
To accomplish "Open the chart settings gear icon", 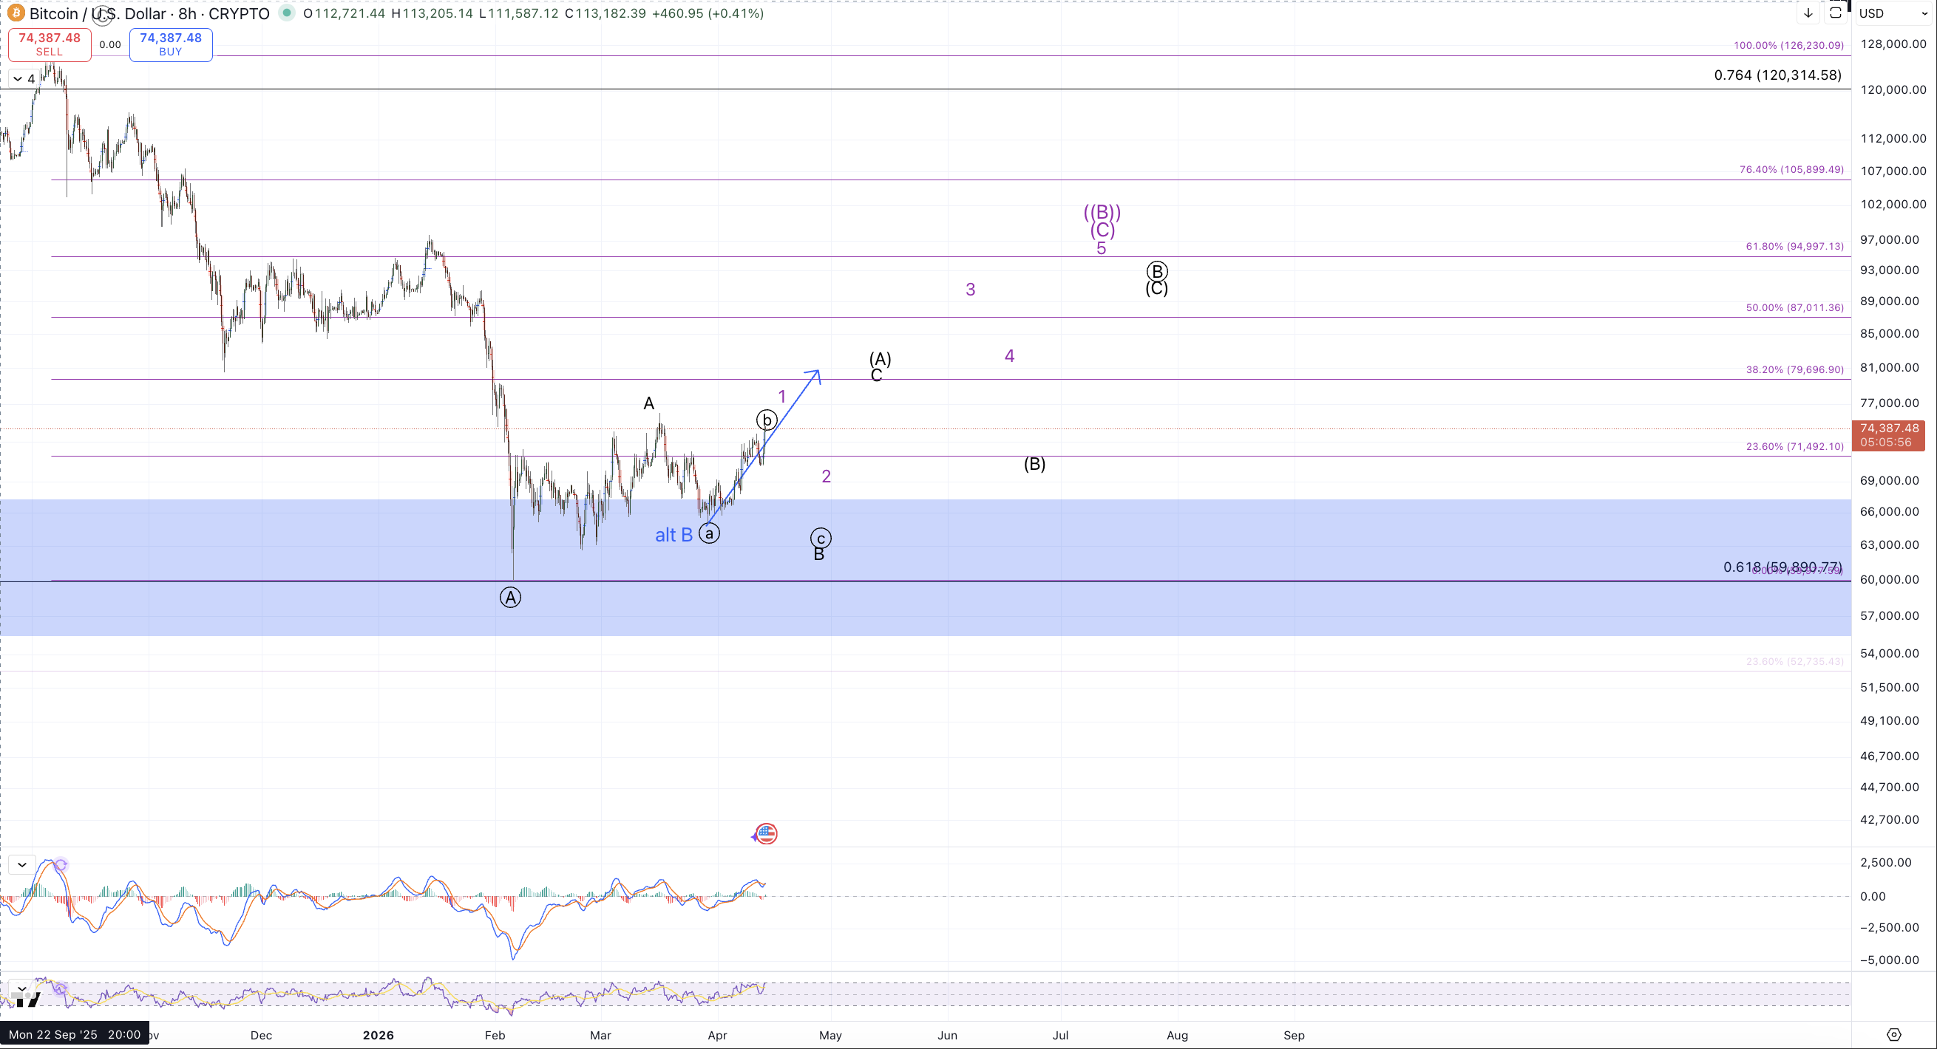I will [1893, 1035].
